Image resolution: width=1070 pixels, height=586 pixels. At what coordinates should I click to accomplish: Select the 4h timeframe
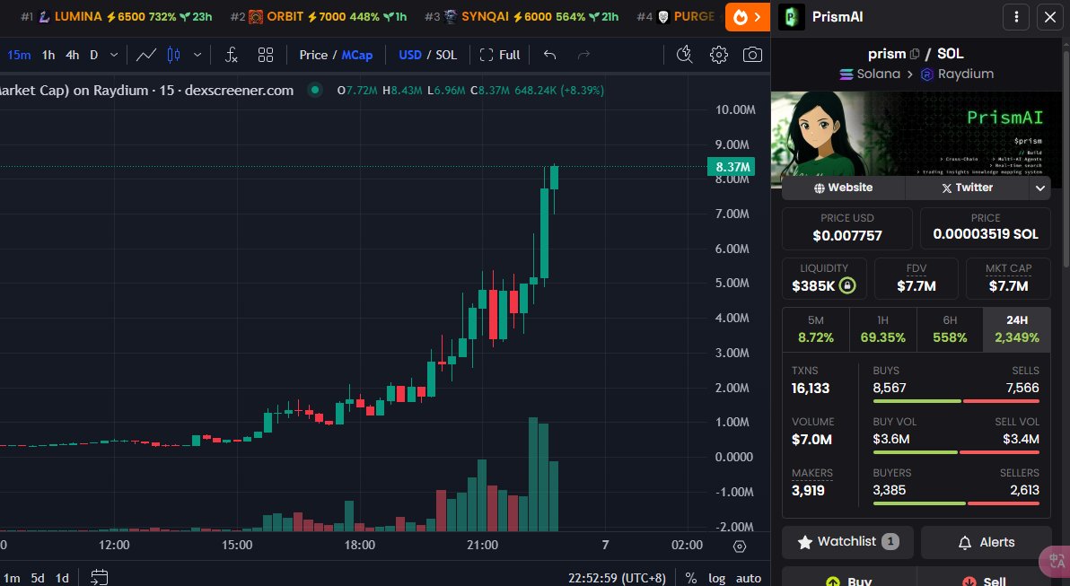click(x=73, y=55)
